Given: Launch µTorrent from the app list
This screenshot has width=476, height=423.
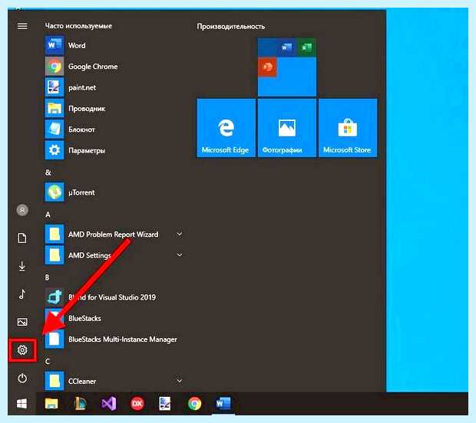Looking at the screenshot, I should 115,192.
